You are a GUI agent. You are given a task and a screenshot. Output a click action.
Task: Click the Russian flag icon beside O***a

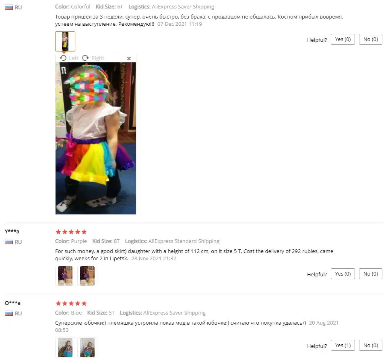click(9, 313)
